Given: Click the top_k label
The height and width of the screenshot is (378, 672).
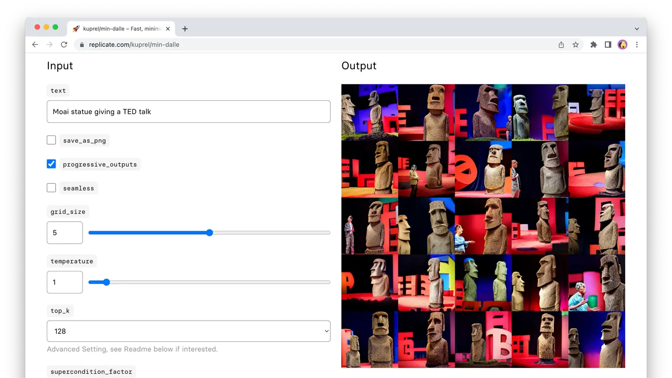Looking at the screenshot, I should coord(60,311).
